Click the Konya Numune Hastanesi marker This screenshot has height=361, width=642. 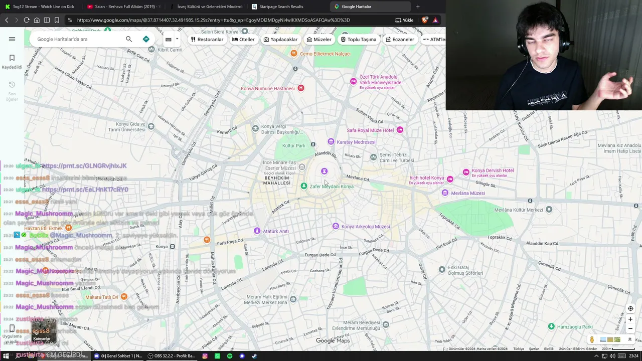click(300, 88)
